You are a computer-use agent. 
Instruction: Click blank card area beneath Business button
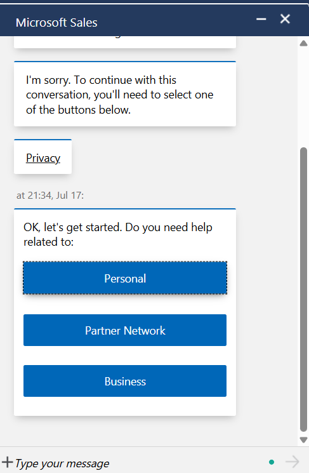(x=125, y=406)
